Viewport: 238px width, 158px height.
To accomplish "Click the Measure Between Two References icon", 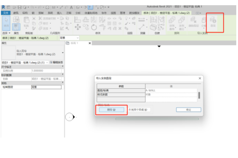I will [142, 27].
